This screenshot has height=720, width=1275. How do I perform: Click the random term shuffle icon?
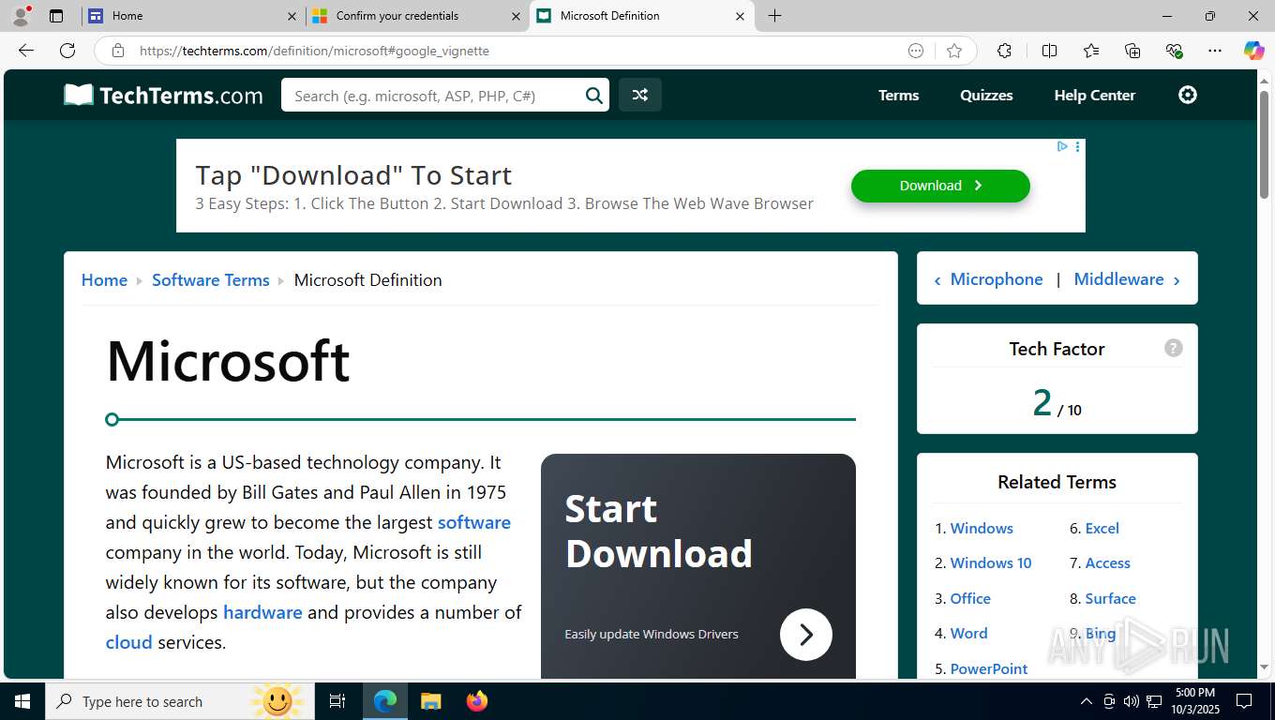(640, 95)
